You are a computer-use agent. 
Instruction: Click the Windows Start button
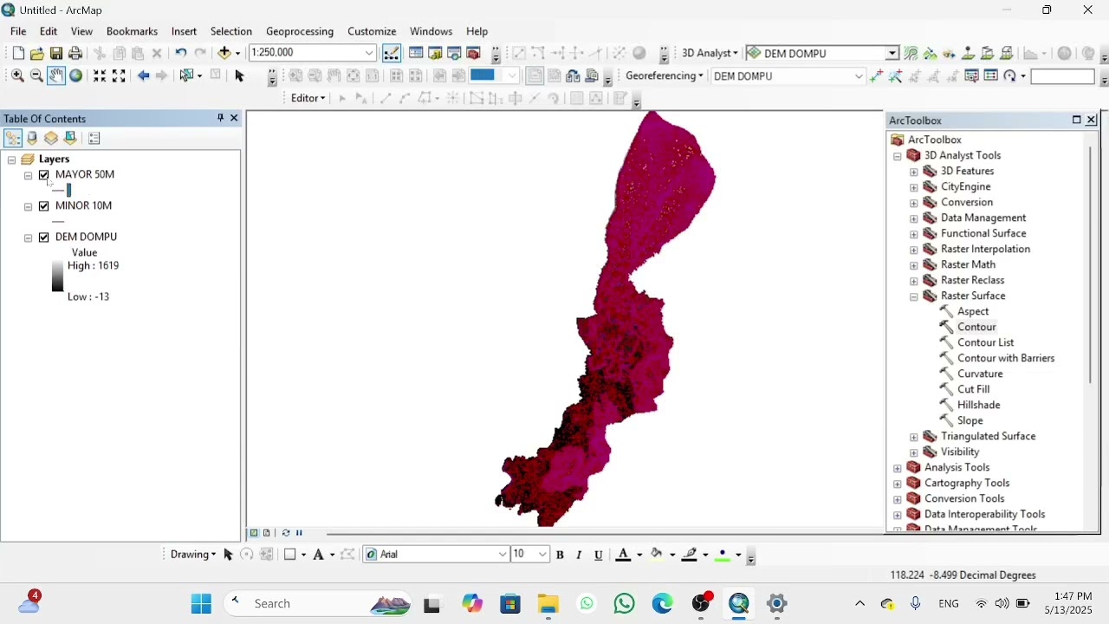click(201, 604)
